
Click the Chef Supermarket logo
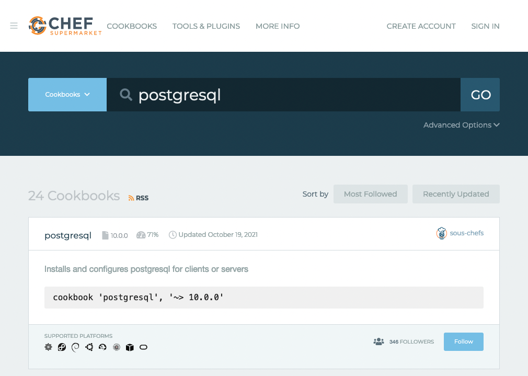[x=65, y=26]
